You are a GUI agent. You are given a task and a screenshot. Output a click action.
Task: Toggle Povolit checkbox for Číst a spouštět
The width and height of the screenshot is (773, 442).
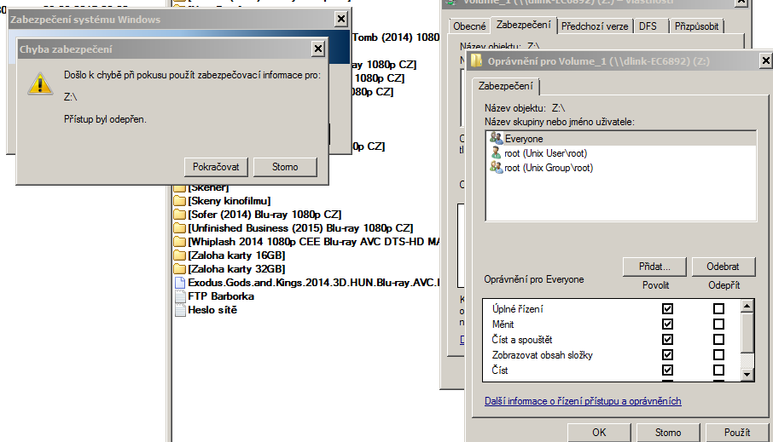[667, 340]
